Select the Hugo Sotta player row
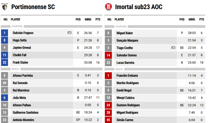 click(52, 40)
